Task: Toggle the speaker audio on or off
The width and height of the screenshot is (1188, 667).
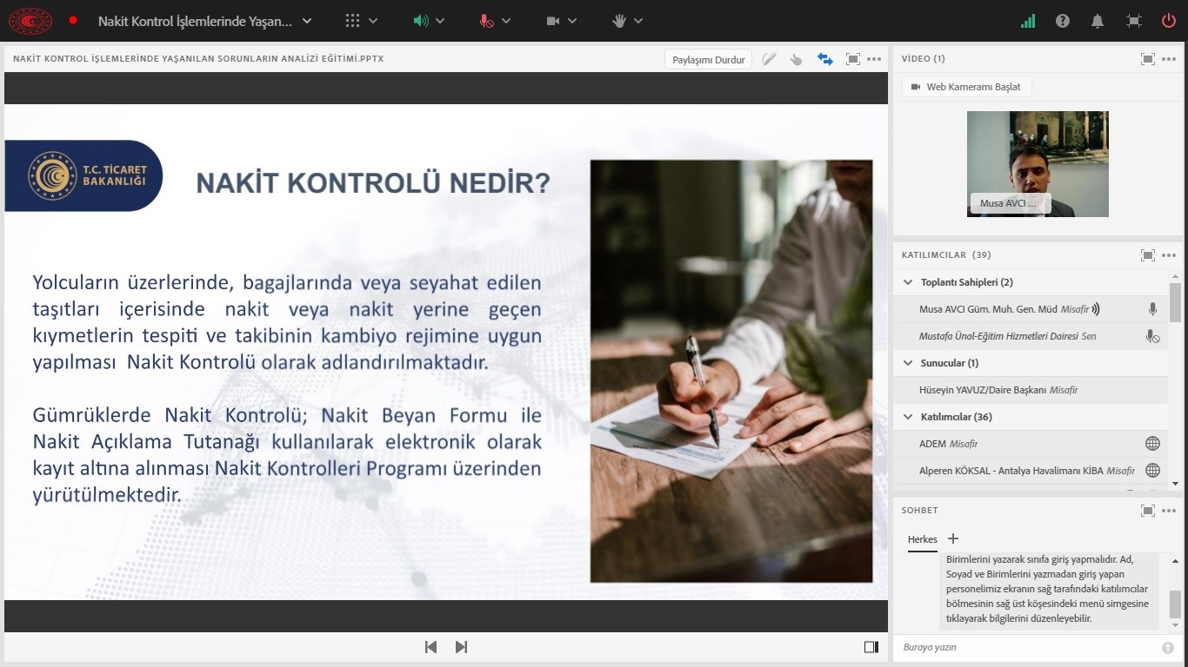Action: pos(422,21)
